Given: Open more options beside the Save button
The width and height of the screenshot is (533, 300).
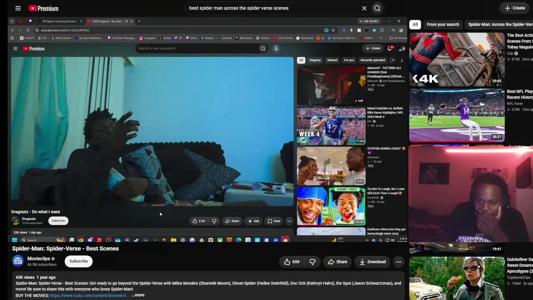Looking at the screenshot, I should pos(289,221).
